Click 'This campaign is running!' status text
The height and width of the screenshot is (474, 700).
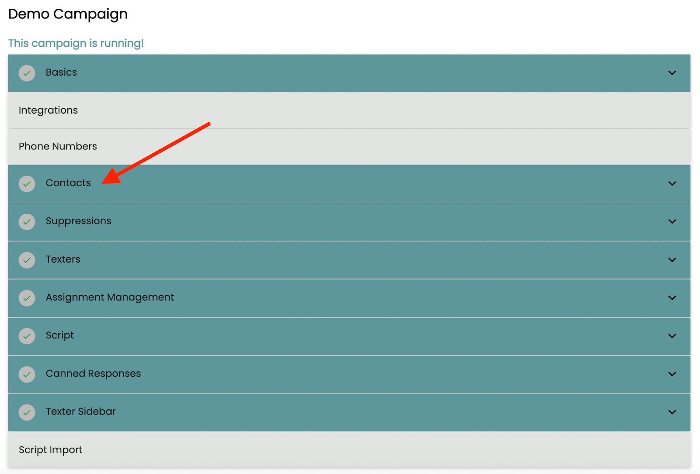76,43
